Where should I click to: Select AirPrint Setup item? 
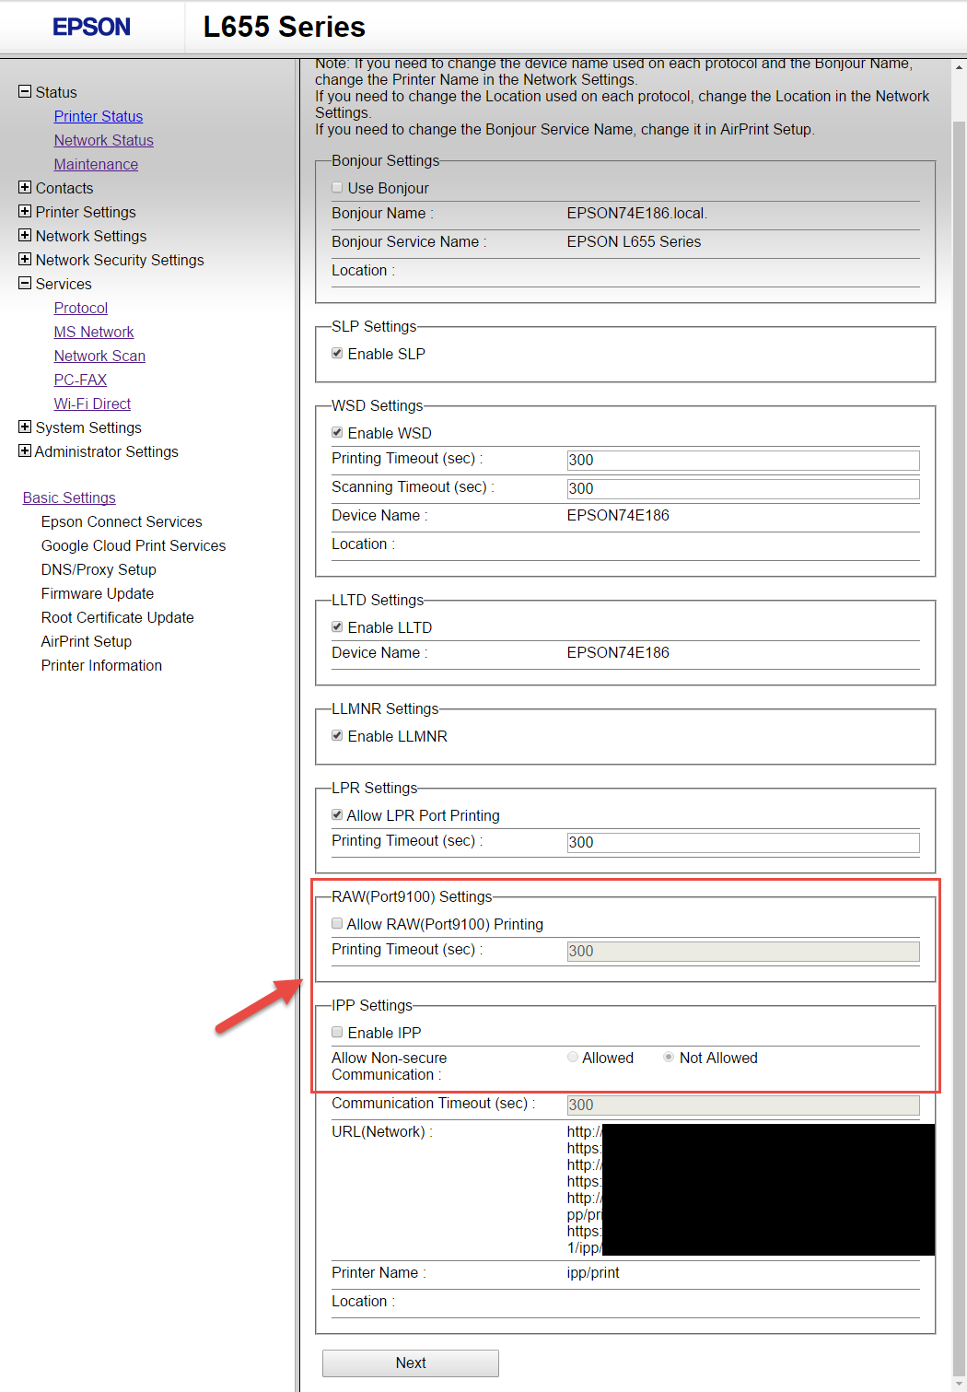(x=87, y=641)
